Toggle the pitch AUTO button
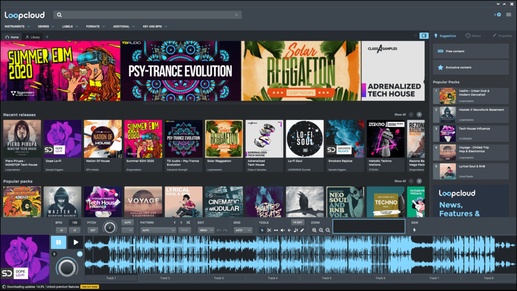This screenshot has height=291, width=517. tap(127, 222)
